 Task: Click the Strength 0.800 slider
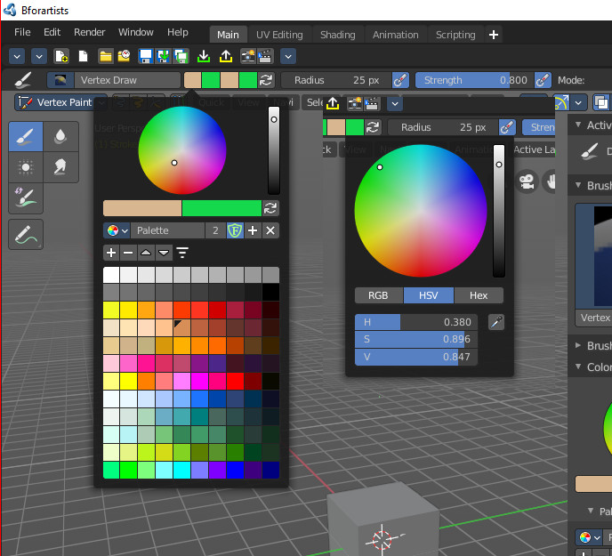[474, 80]
